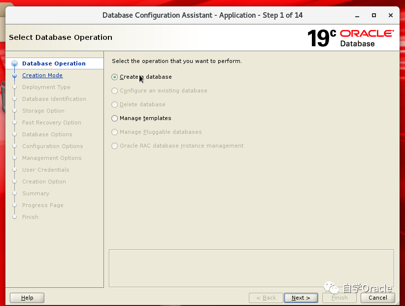Click the 'Select the operation that you want' text
The width and height of the screenshot is (405, 306).
tap(177, 61)
